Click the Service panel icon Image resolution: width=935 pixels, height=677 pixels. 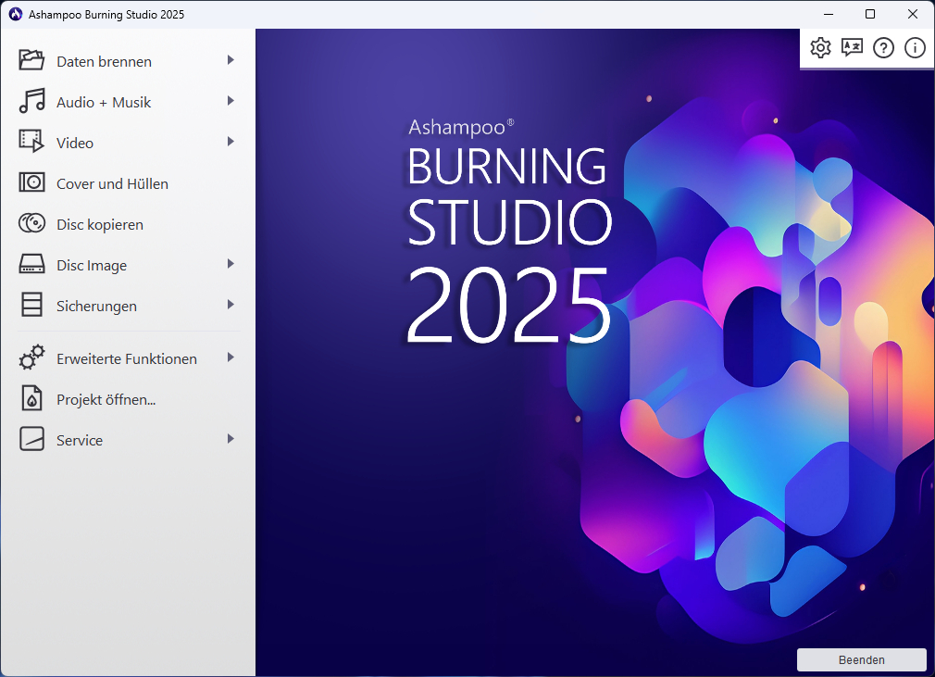(x=31, y=438)
